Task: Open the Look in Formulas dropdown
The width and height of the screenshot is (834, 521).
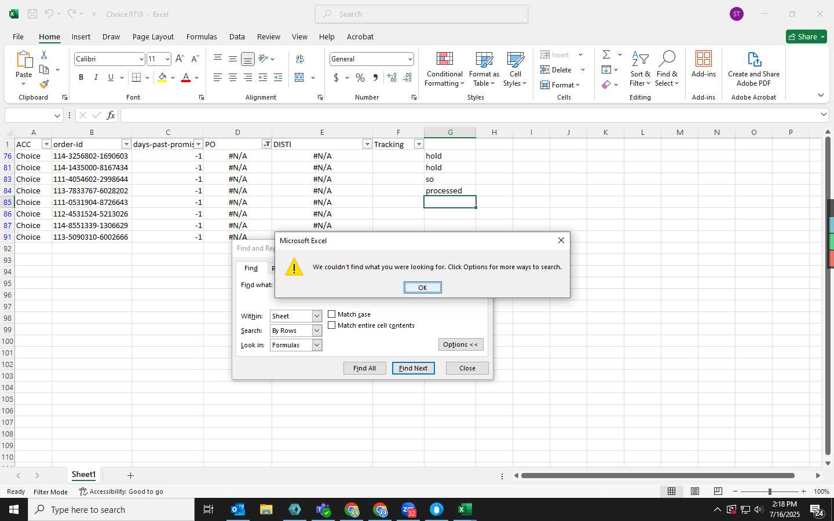Action: coord(317,345)
